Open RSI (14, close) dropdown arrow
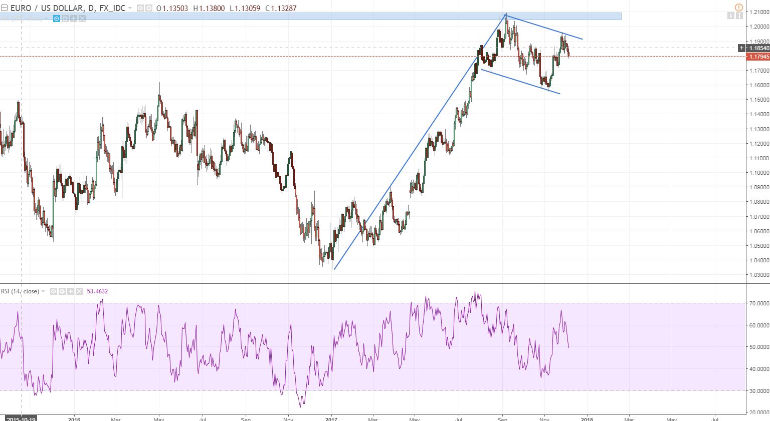Screen dimensions: 770x421 43,291
